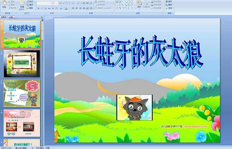This screenshot has height=149, width=232.
Task: Click the Decrease Indent icon
Action: (x=84, y=3)
